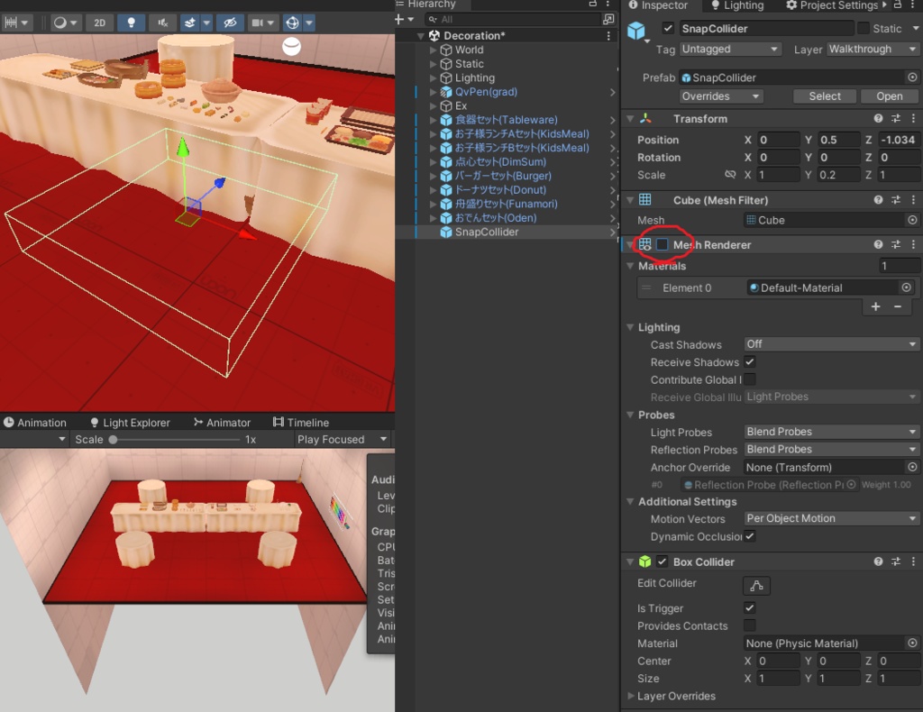Screen dimensions: 923x712
Task: Enable the Mesh Renderer component checkbox
Action: point(663,245)
